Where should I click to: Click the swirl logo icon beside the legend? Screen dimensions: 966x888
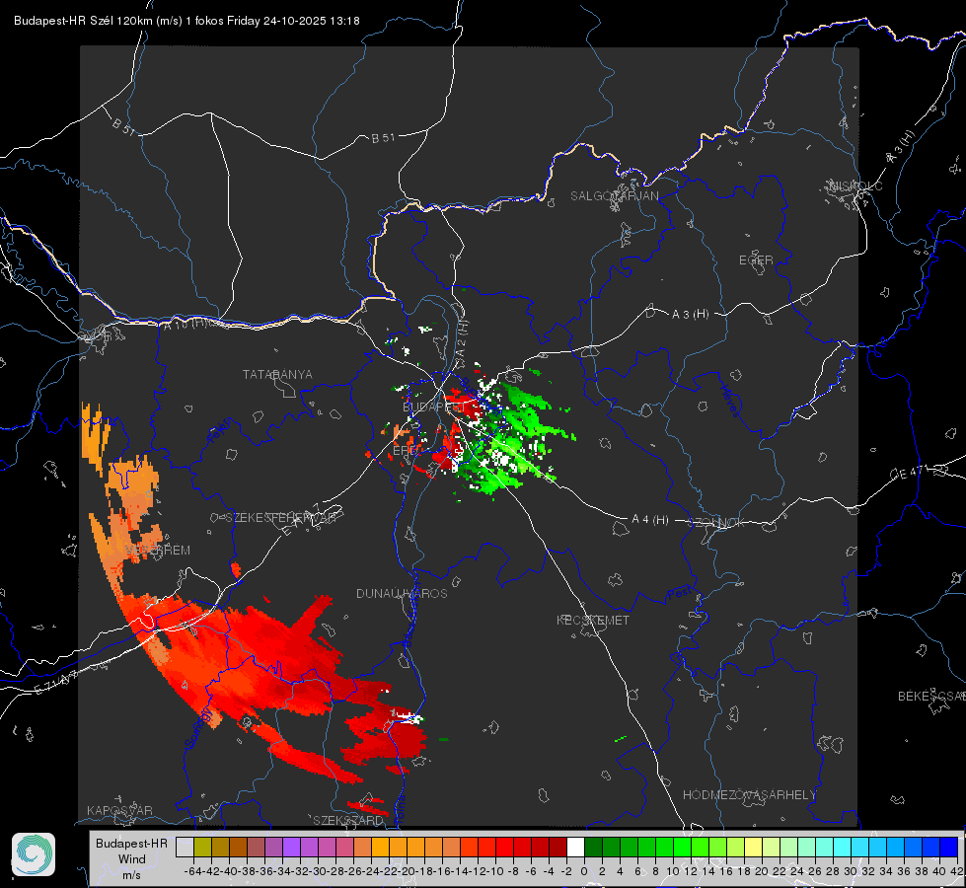[x=34, y=854]
